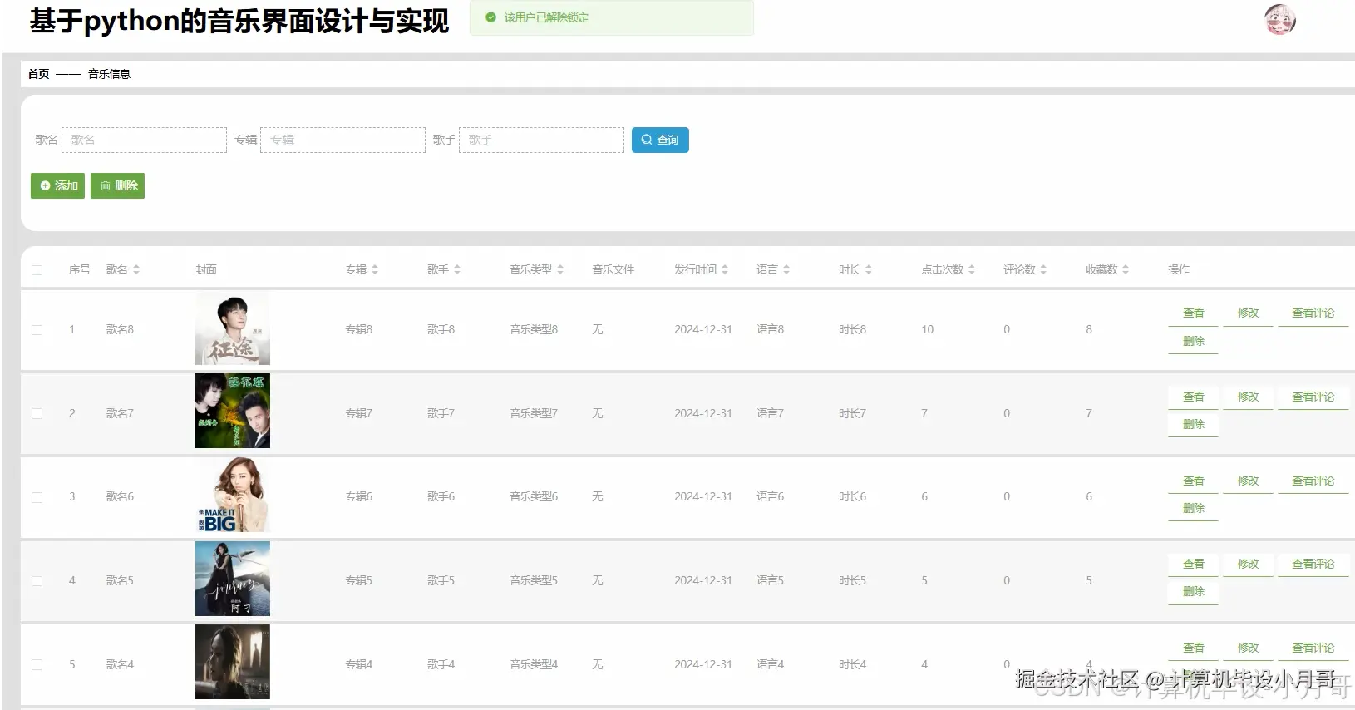Sort by 发行时间 column arrows
1355x710 pixels.
[x=725, y=269]
